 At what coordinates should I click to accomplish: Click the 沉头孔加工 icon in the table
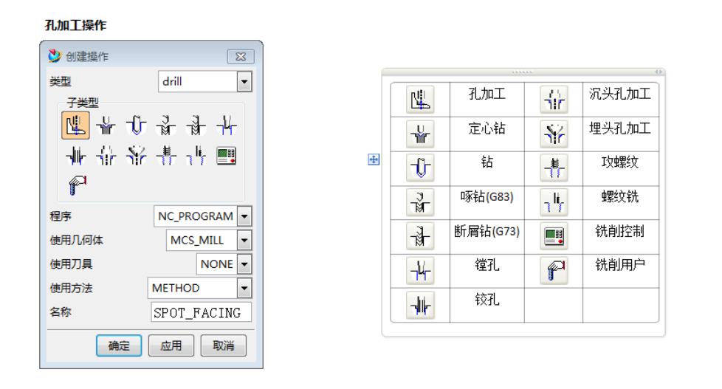(554, 100)
